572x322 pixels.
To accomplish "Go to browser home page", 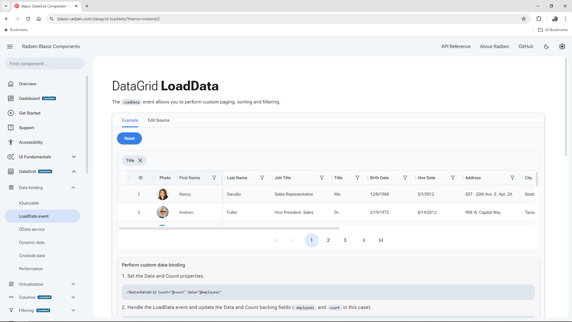I will coord(39,19).
